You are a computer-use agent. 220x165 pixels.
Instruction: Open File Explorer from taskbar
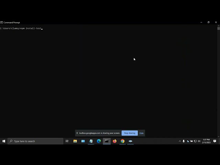point(75,141)
